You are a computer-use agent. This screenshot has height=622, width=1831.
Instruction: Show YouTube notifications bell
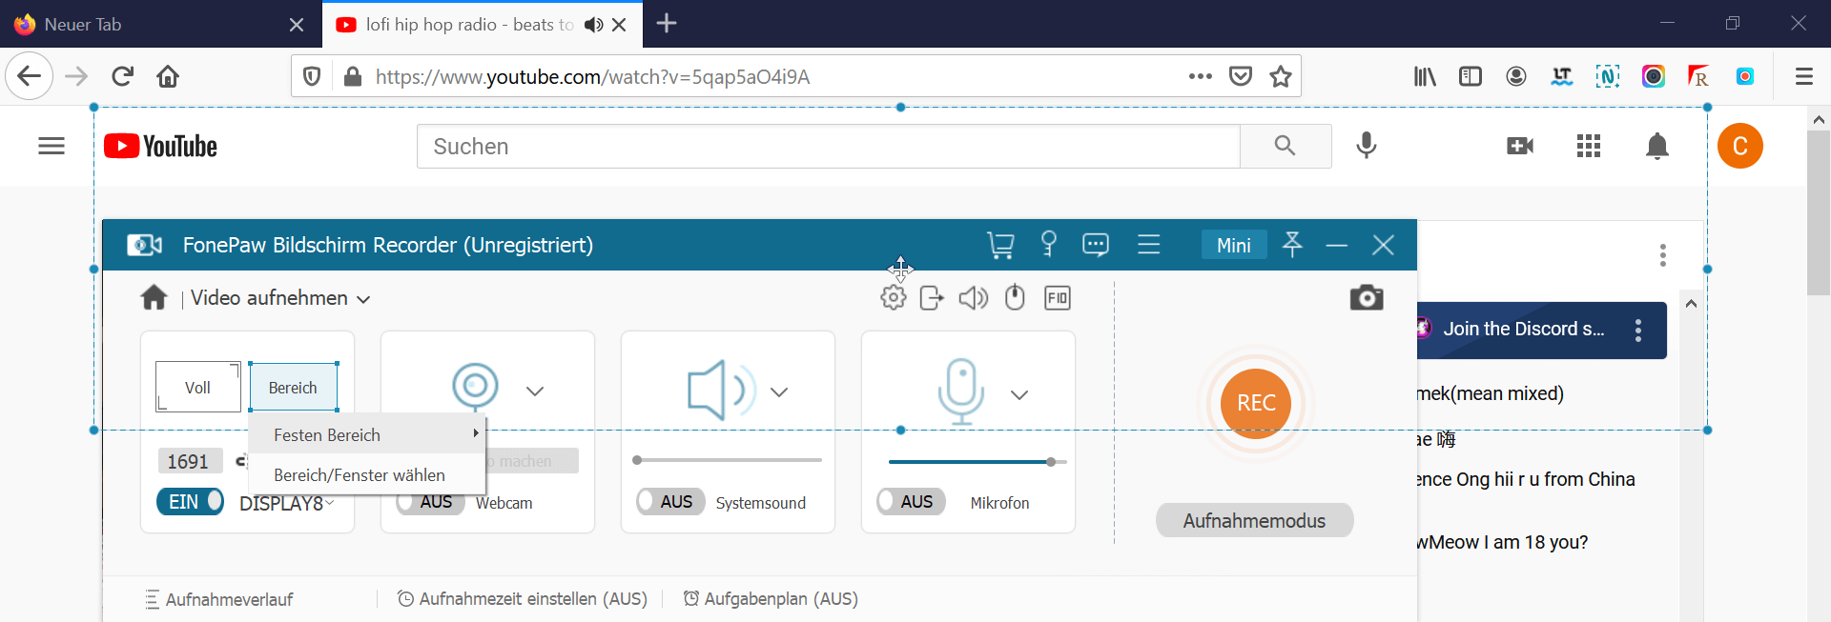[x=1657, y=146]
